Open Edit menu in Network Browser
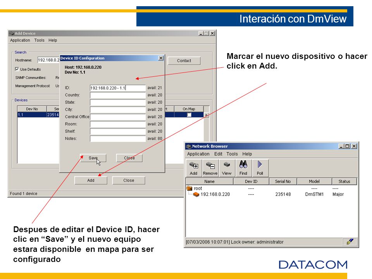This screenshot has height=279, width=372. pos(218,154)
